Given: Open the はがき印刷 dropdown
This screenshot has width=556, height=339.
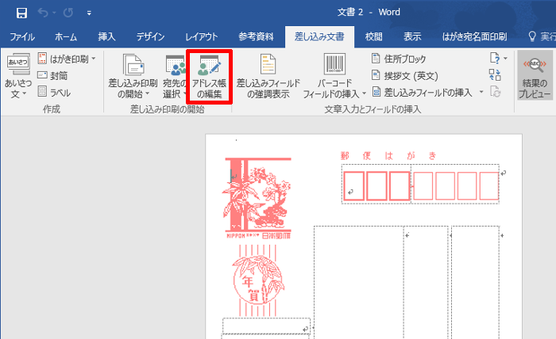Looking at the screenshot, I should [x=67, y=59].
